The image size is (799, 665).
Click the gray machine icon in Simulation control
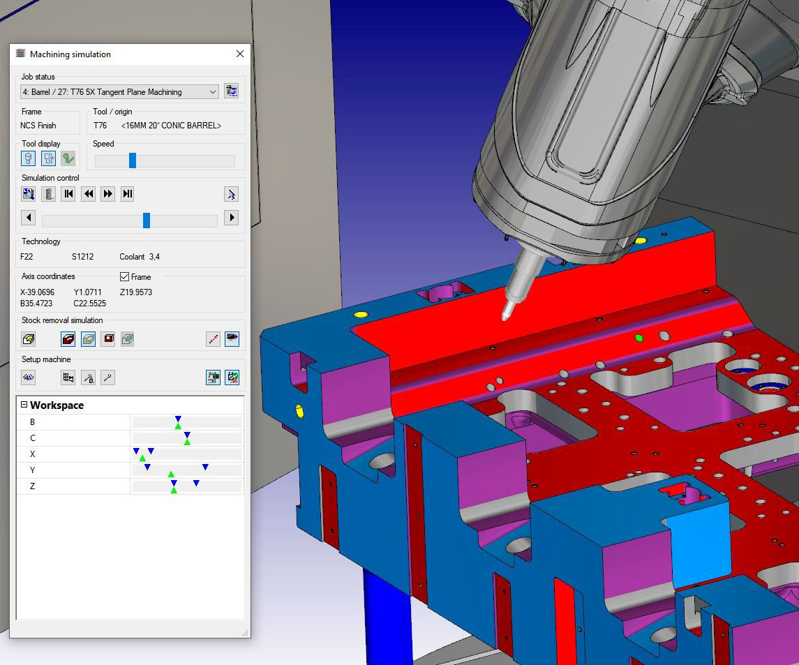[48, 194]
